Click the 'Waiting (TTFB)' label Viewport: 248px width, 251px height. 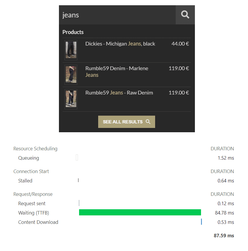(x=34, y=213)
